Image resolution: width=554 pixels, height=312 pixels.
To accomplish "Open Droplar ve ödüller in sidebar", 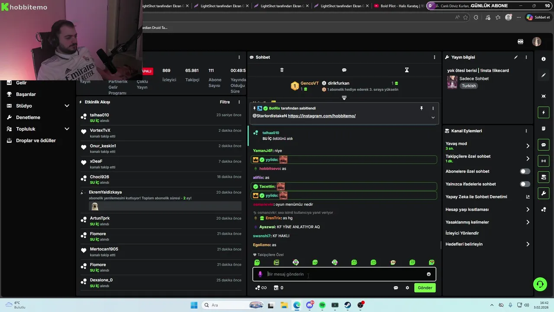I will (x=36, y=141).
